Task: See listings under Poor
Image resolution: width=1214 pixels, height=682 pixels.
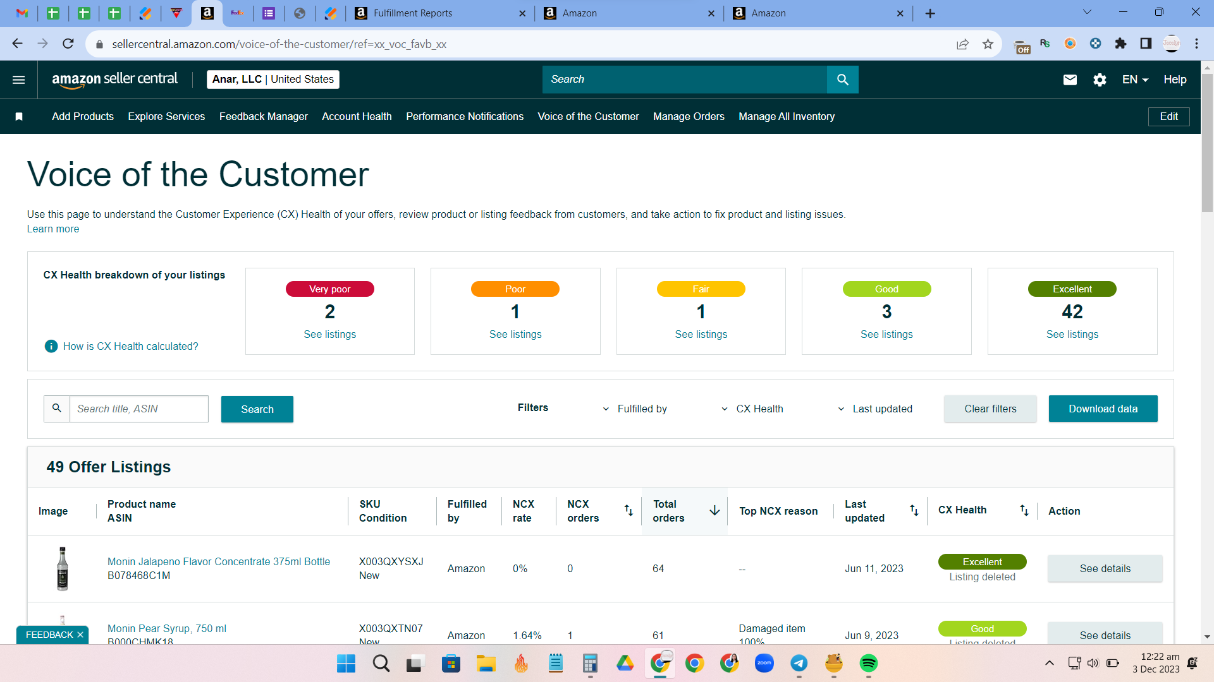Action: (x=515, y=334)
